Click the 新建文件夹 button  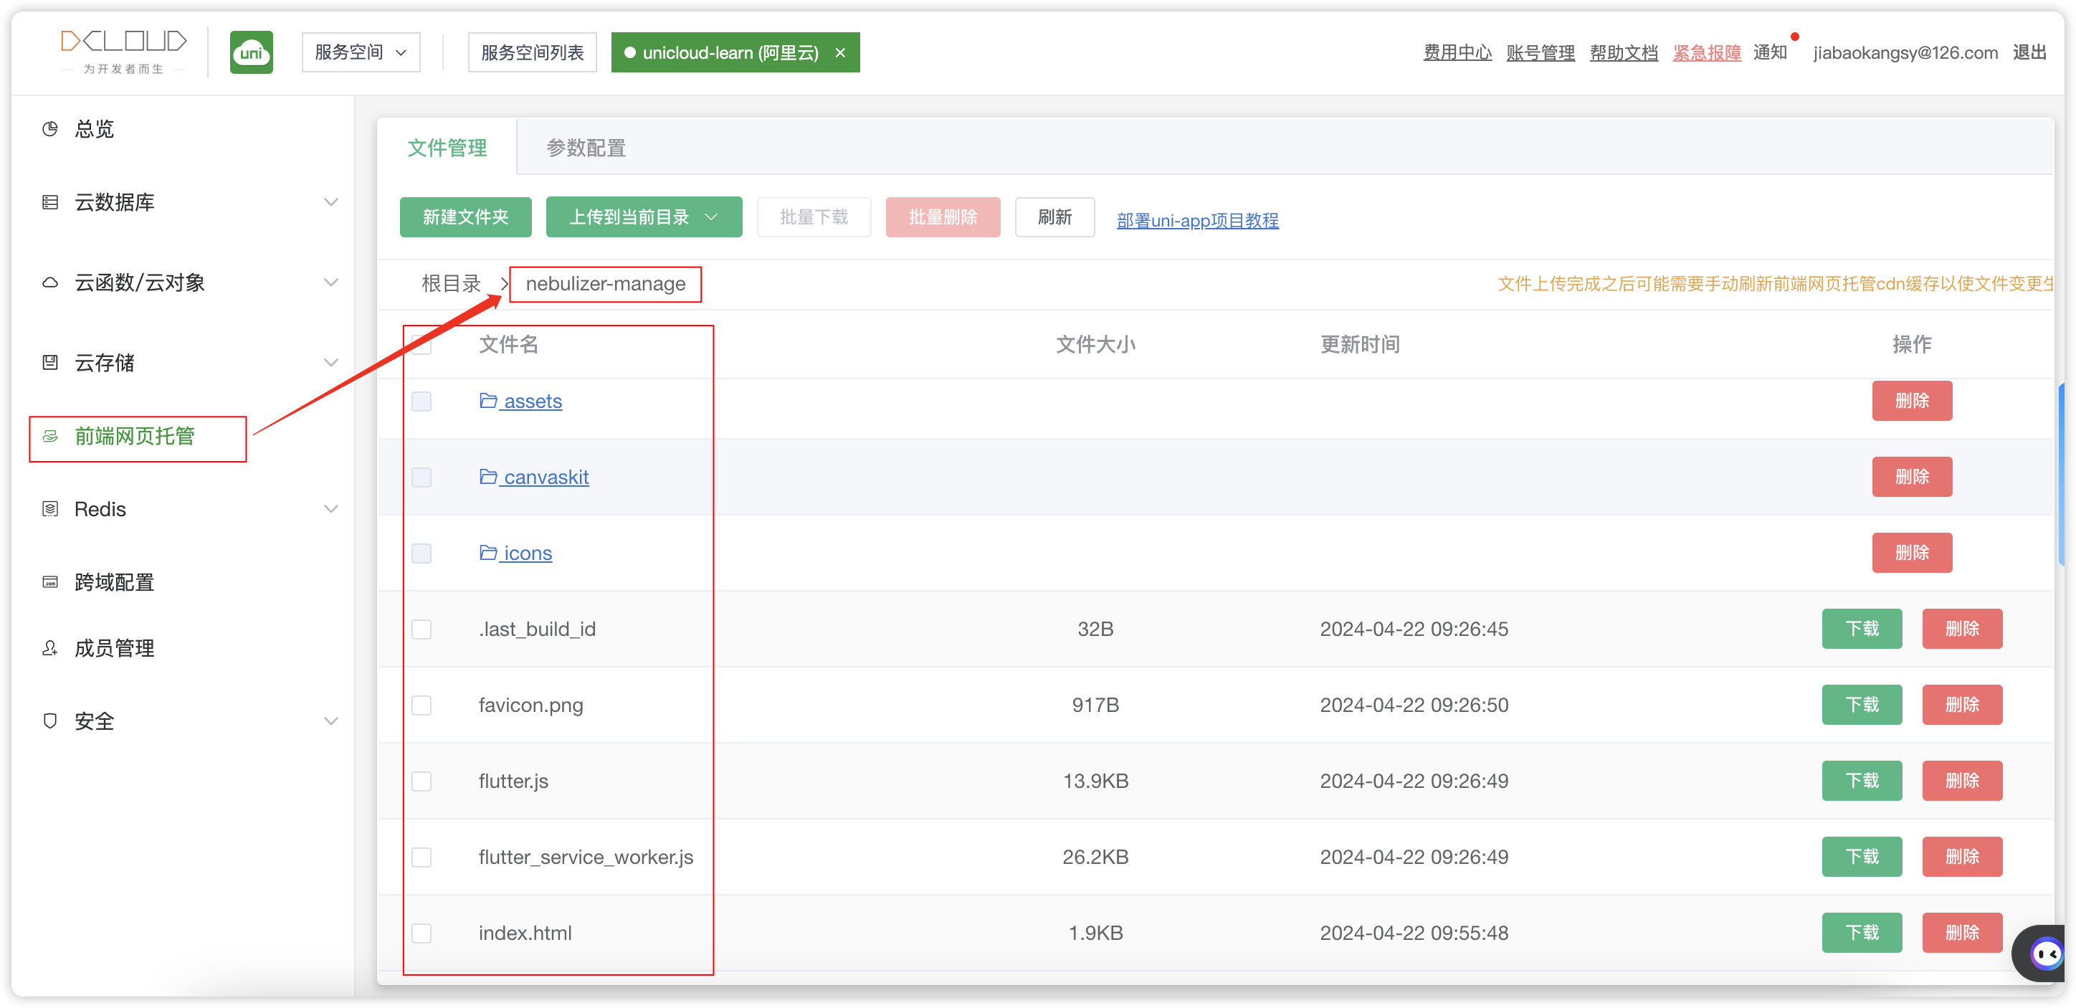465,217
